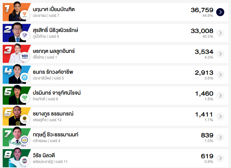The height and width of the screenshot is (168, 231).
Task: Click the Thai Pakdee heart logo icon
Action: pos(24,98)
